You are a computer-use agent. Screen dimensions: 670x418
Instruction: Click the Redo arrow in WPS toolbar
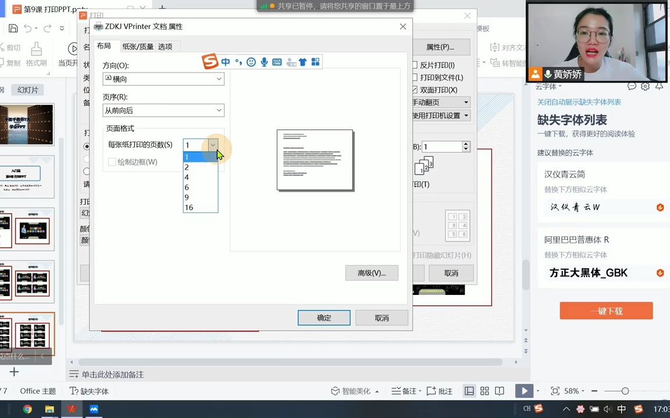click(48, 28)
